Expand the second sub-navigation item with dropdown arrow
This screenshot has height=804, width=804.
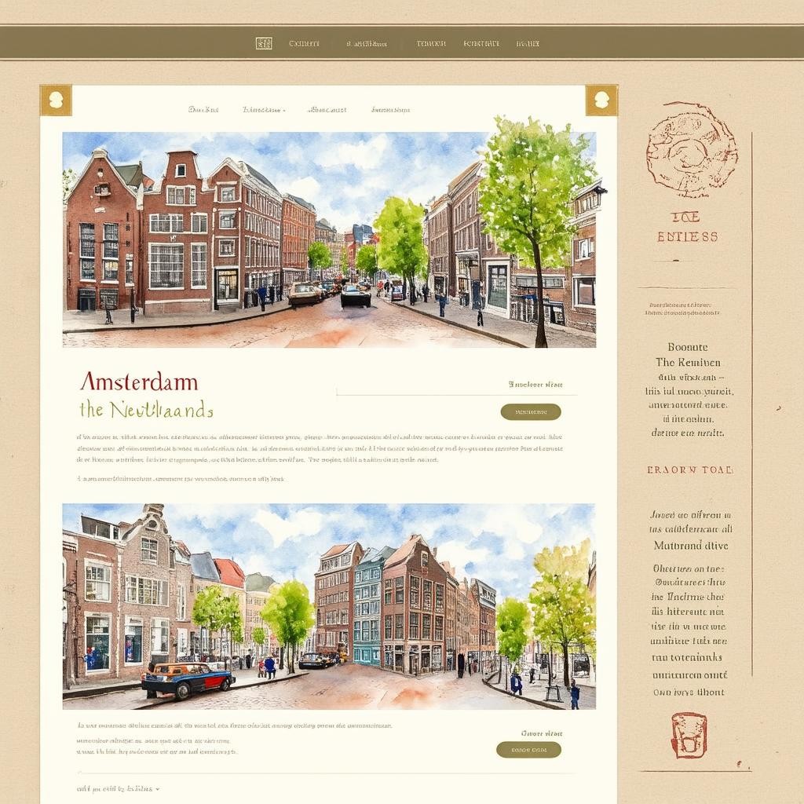264,110
